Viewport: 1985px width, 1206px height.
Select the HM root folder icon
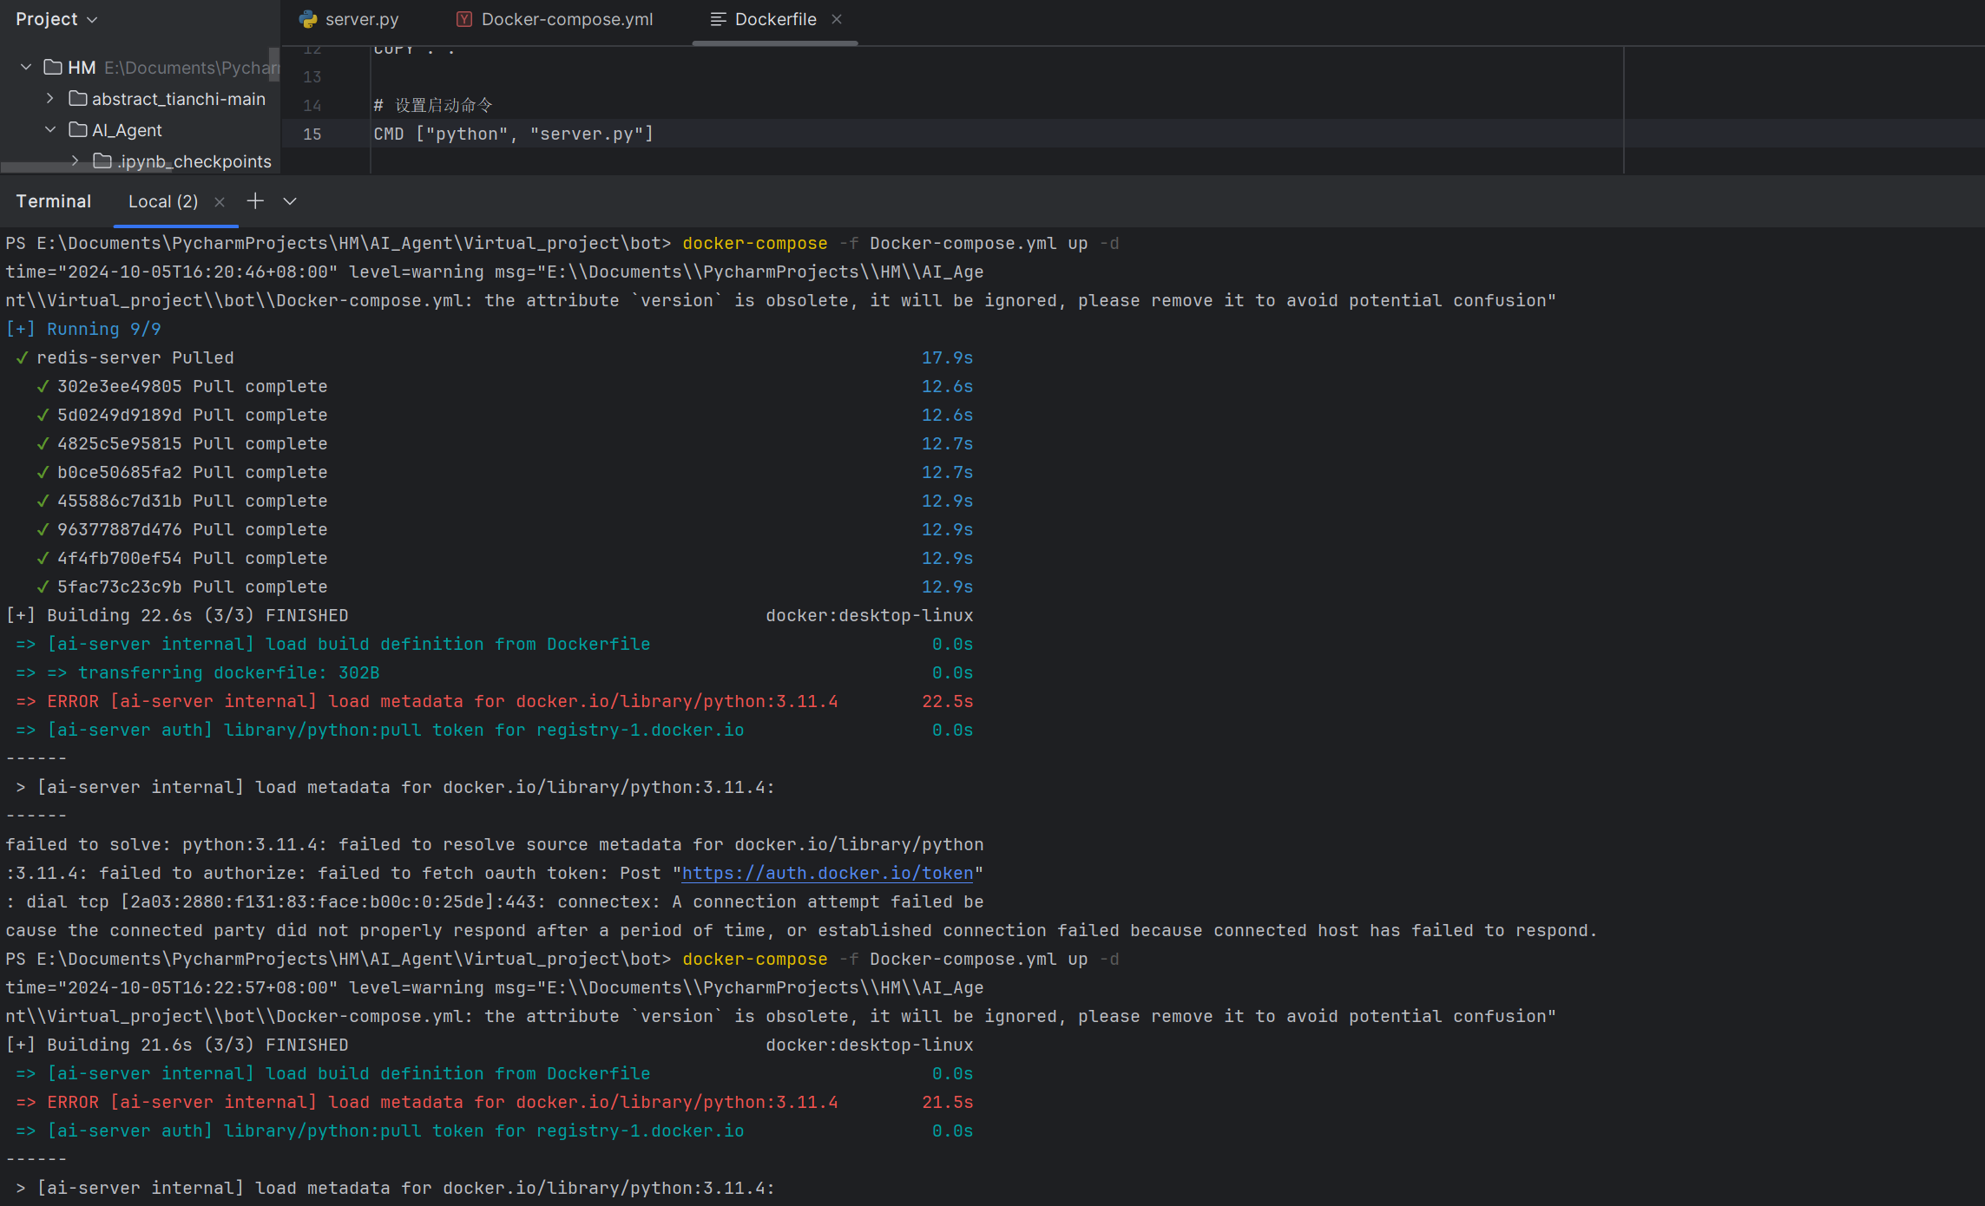tap(53, 67)
